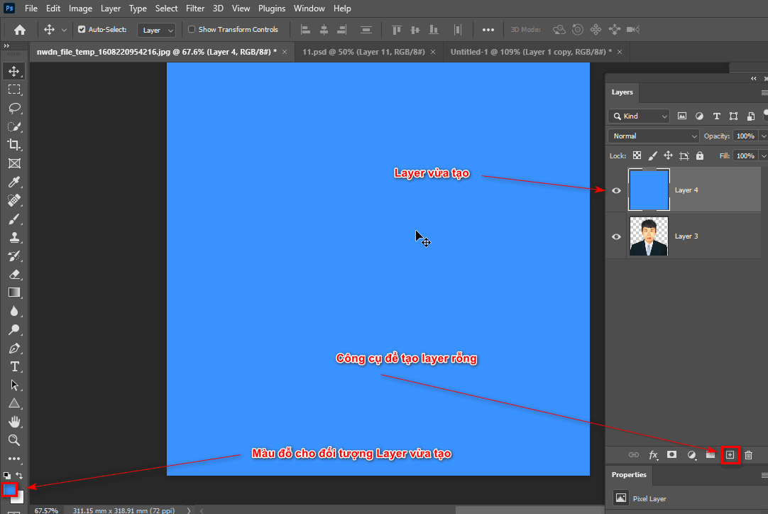Viewport: 768px width, 514px height.
Task: Open the Add Layer Mask icon
Action: (671, 455)
